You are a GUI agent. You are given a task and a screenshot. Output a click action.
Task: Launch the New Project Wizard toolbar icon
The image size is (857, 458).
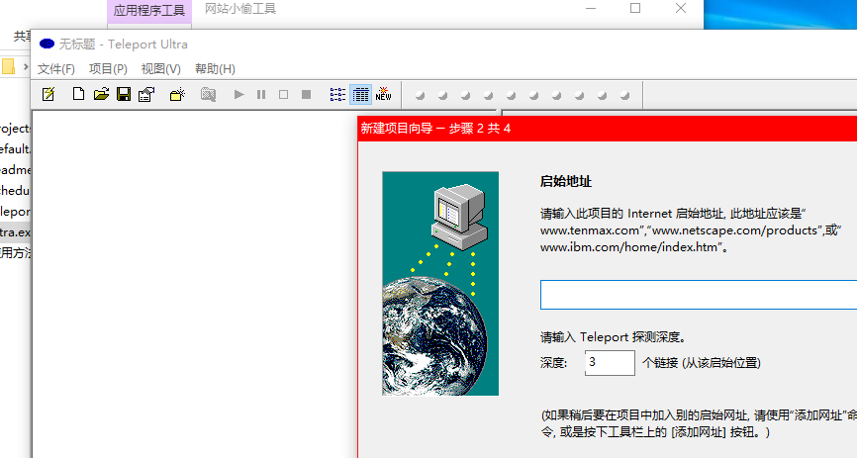click(48, 95)
